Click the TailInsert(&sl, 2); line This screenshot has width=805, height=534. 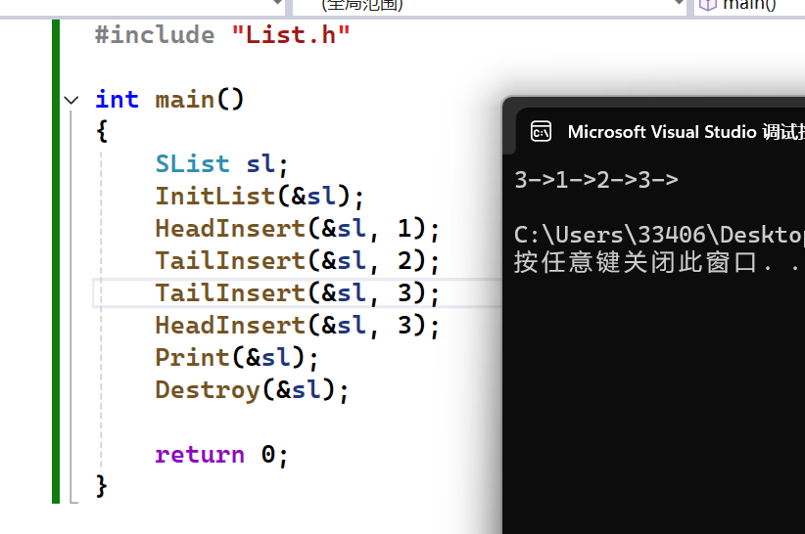click(x=298, y=261)
